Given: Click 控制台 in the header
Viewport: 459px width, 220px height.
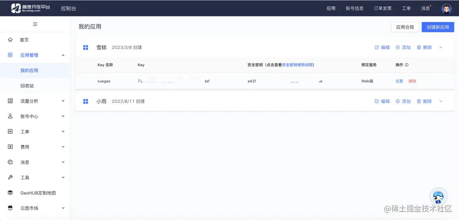Looking at the screenshot, I should point(68,8).
